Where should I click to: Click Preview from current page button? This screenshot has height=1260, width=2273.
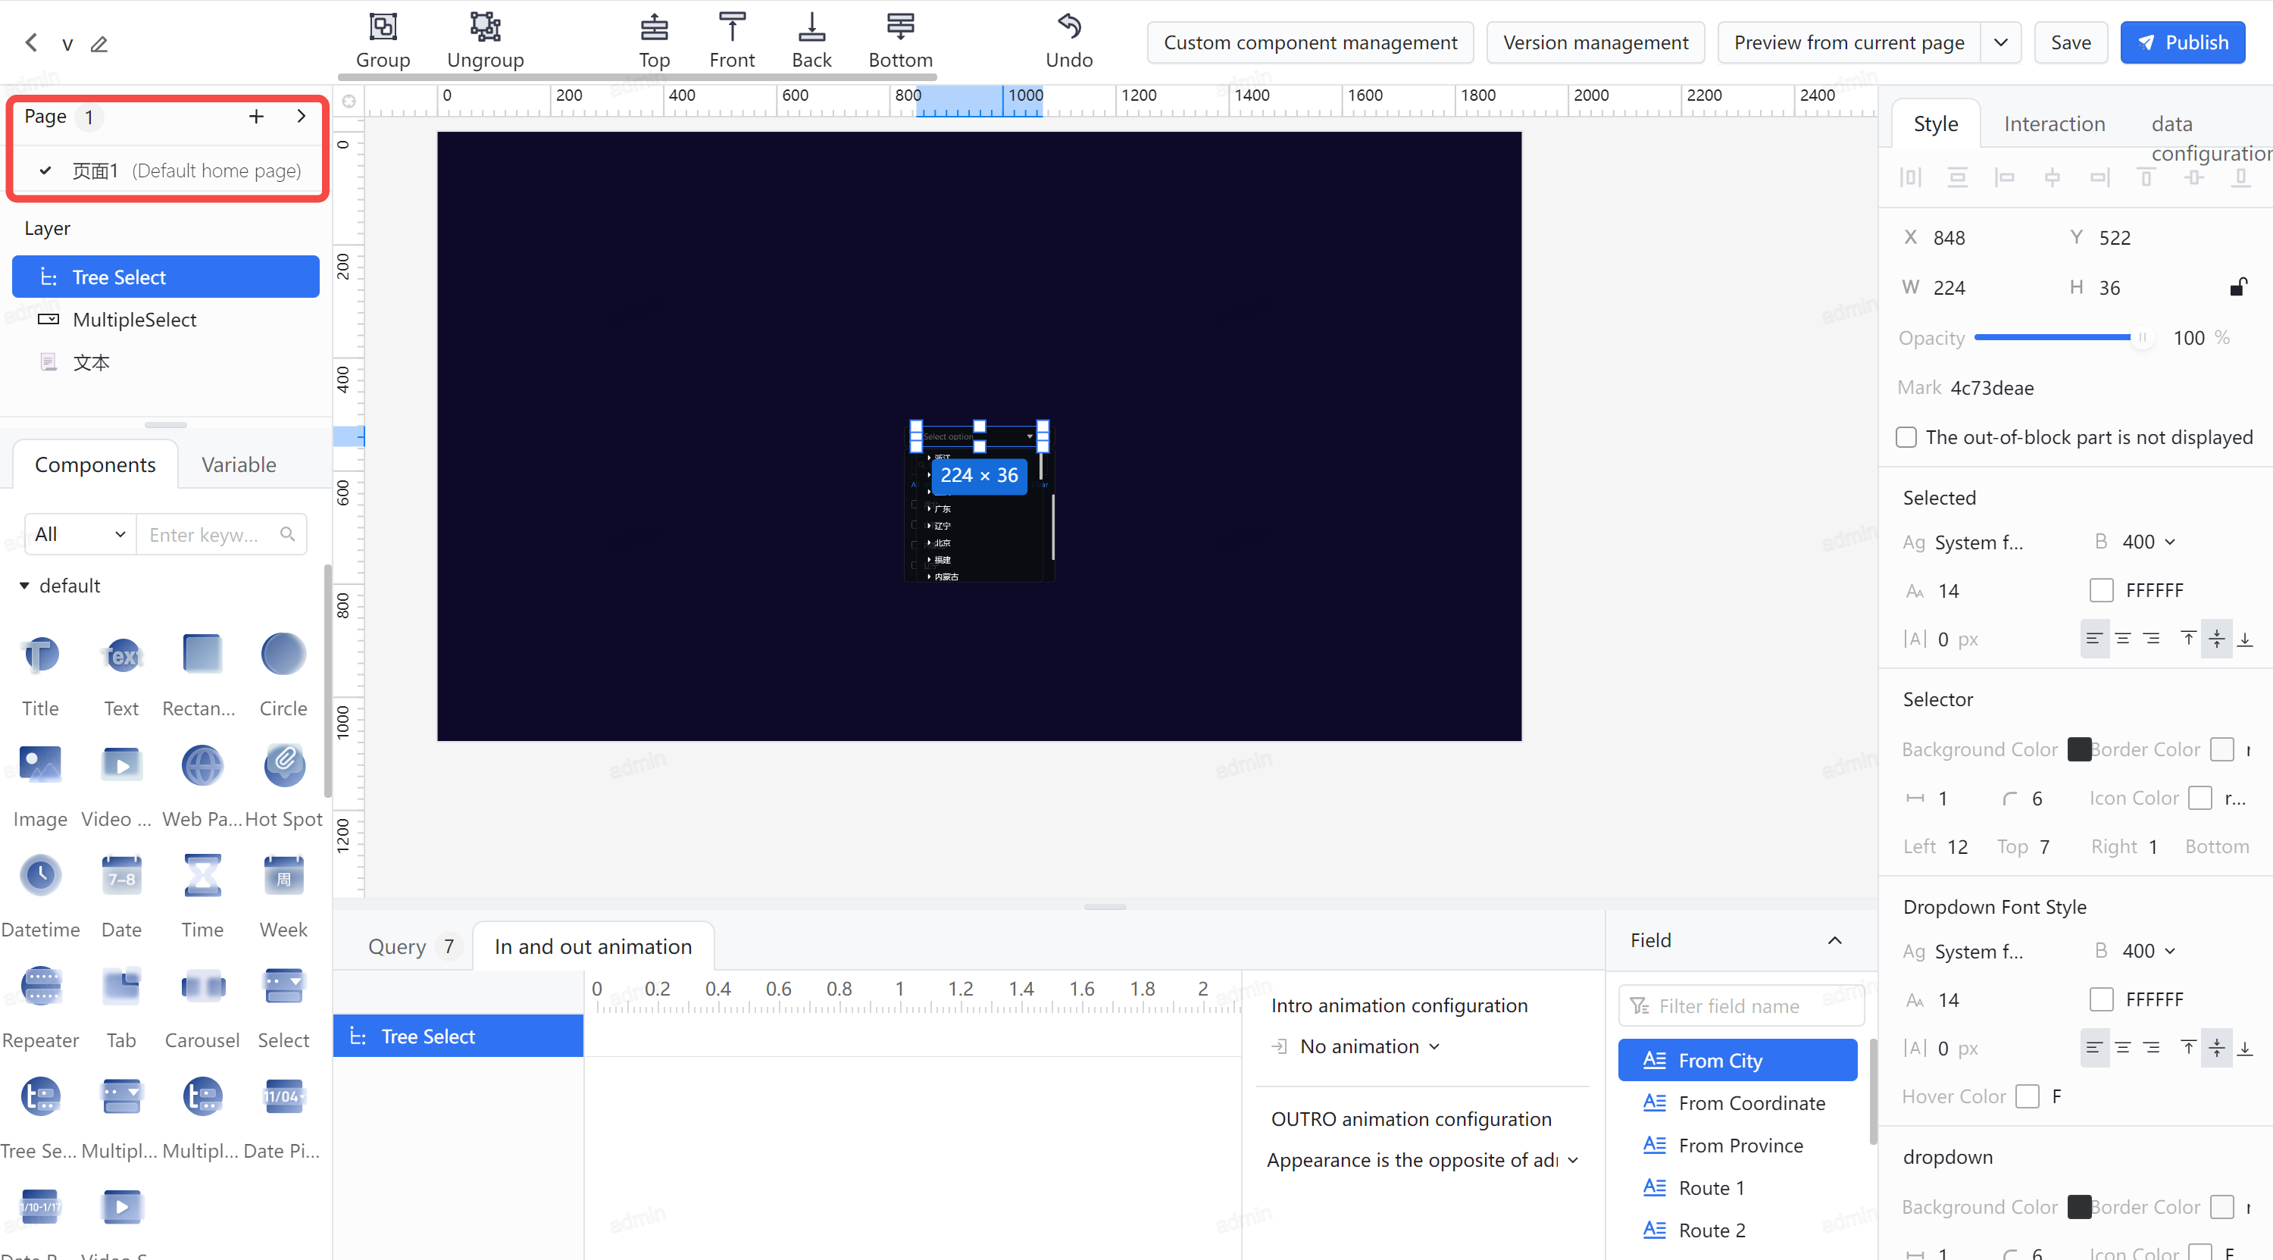[x=1849, y=42]
